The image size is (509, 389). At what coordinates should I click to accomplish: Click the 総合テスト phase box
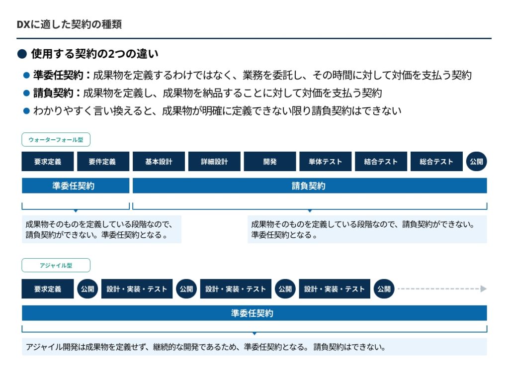(436, 162)
